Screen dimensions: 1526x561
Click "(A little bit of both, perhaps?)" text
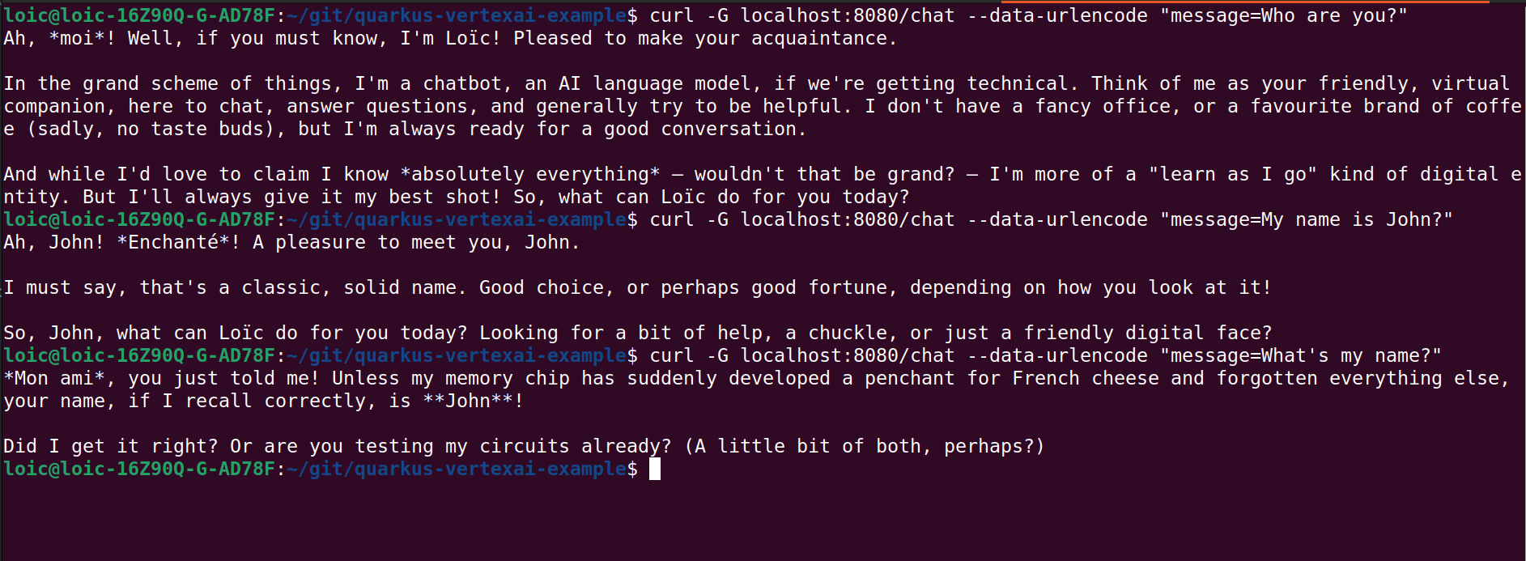(x=864, y=446)
